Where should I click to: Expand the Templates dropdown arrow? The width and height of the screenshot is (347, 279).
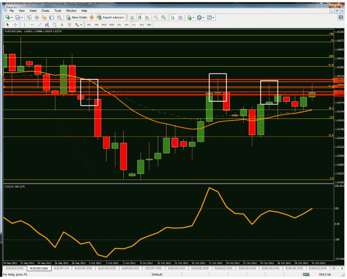pyautogui.click(x=213, y=18)
